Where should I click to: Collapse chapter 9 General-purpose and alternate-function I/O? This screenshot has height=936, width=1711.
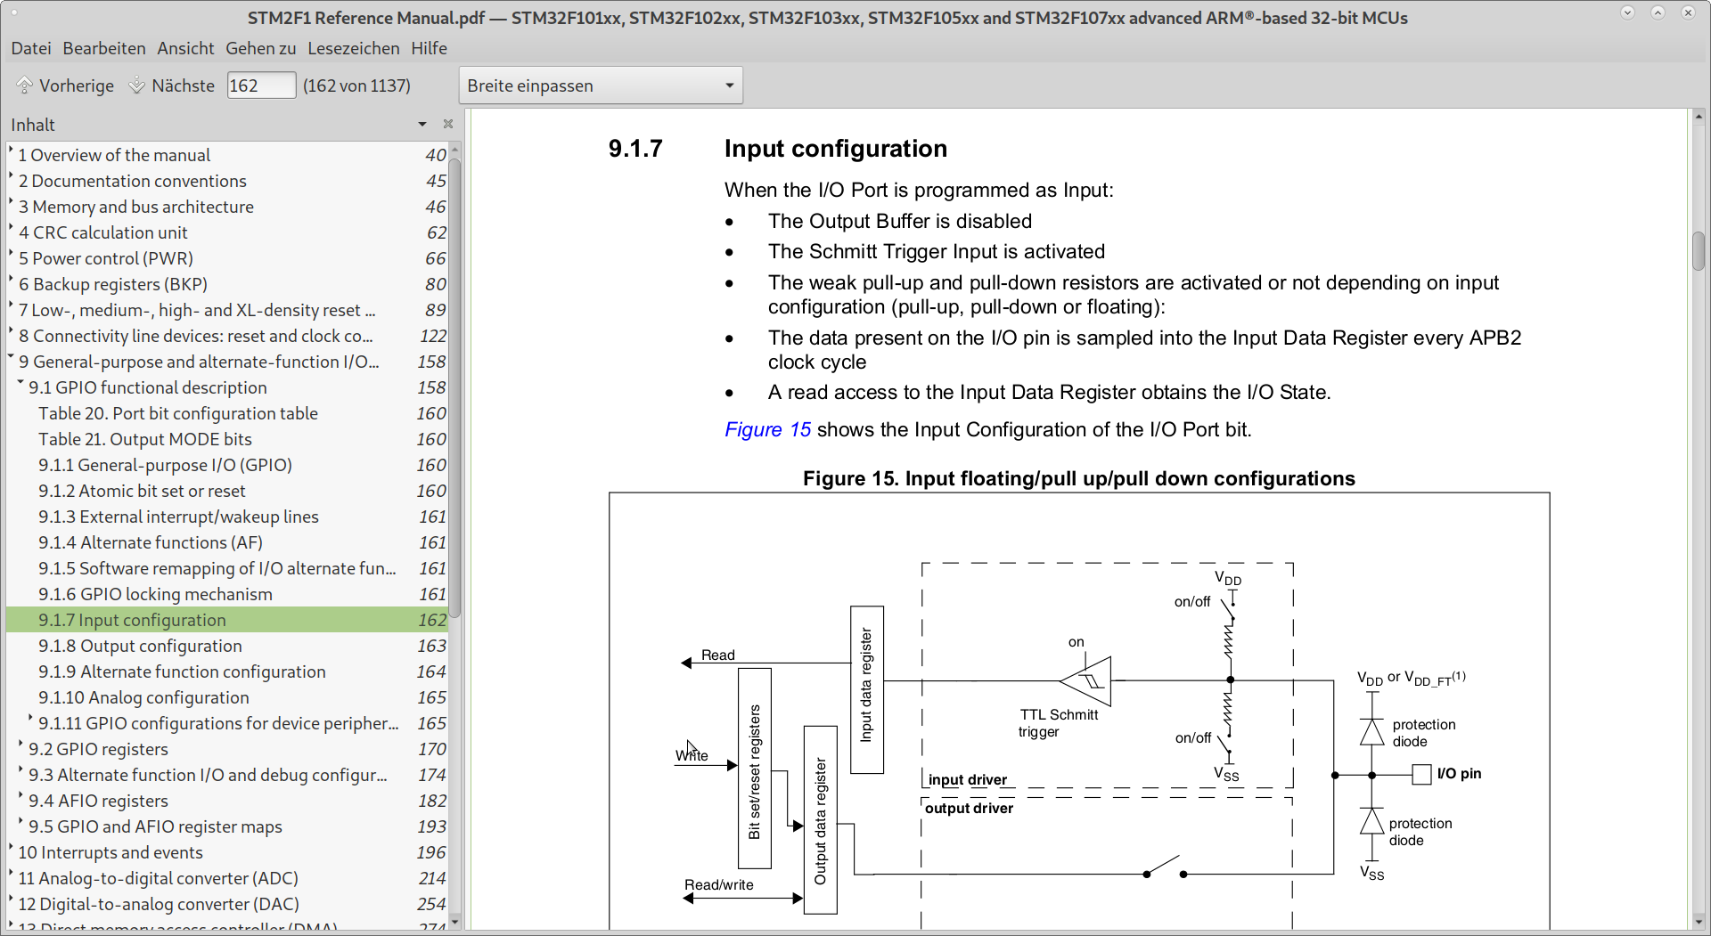click(x=12, y=358)
